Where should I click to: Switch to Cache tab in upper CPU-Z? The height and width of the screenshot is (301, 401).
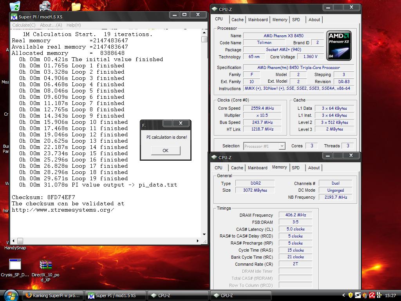pyautogui.click(x=238, y=20)
